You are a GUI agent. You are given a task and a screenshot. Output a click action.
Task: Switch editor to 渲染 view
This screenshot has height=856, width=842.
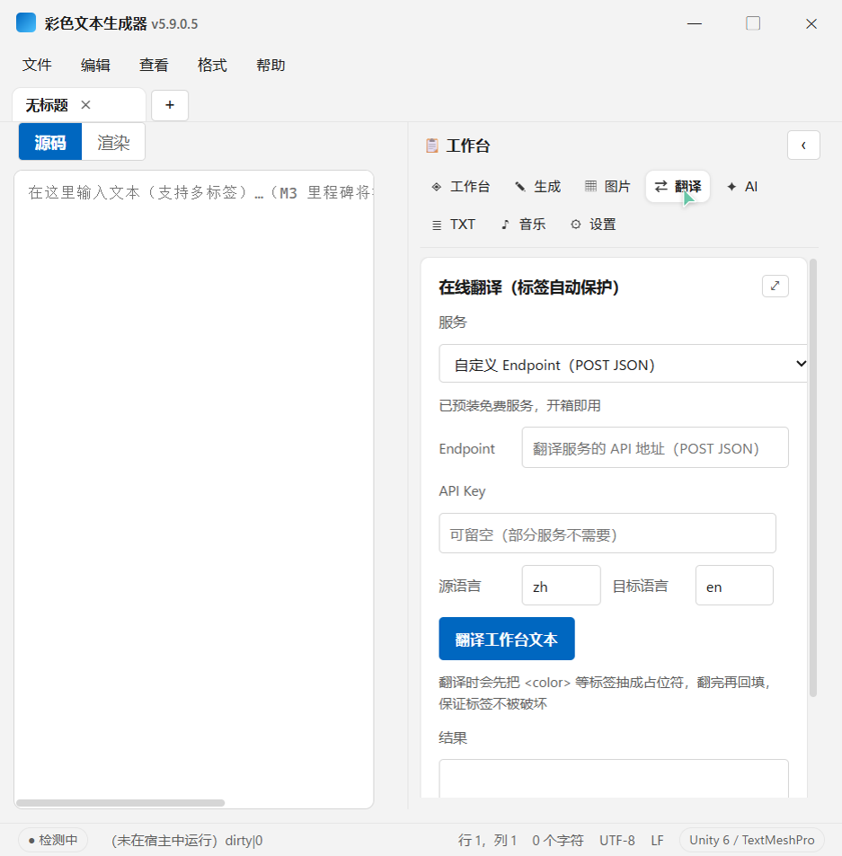click(x=113, y=142)
